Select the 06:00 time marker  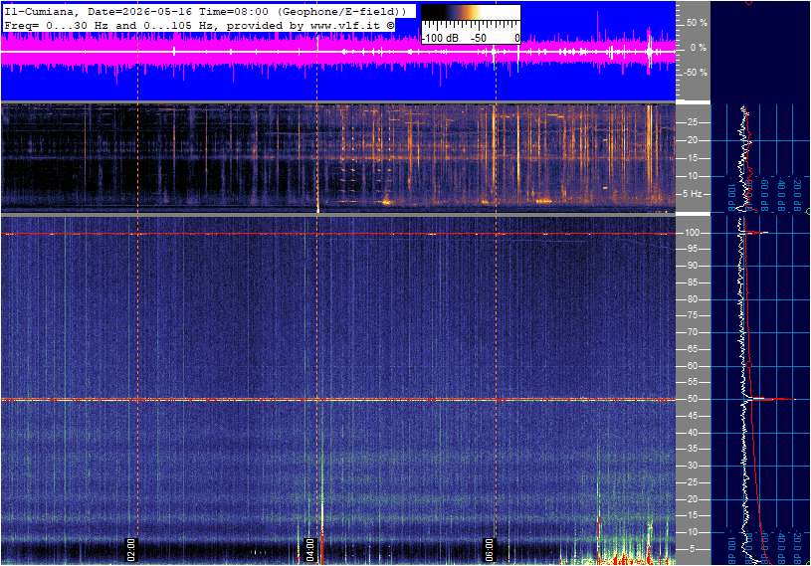[489, 549]
